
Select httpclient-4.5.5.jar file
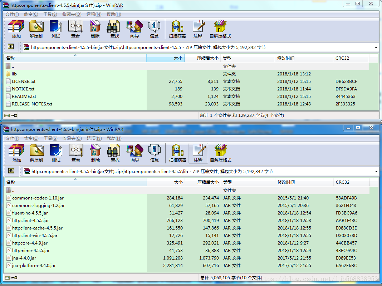[x=187, y=221]
